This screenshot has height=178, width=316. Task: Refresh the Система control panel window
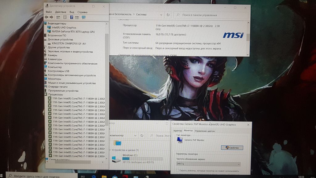pyautogui.click(x=168, y=15)
